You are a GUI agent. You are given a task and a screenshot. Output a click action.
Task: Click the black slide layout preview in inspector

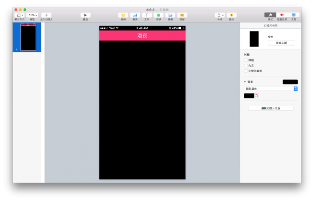(254, 39)
